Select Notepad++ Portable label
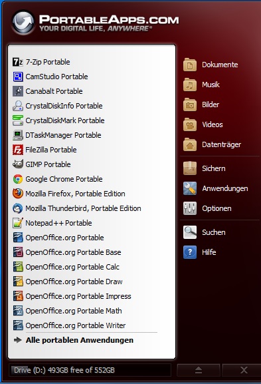The width and height of the screenshot is (261, 384). (x=58, y=223)
